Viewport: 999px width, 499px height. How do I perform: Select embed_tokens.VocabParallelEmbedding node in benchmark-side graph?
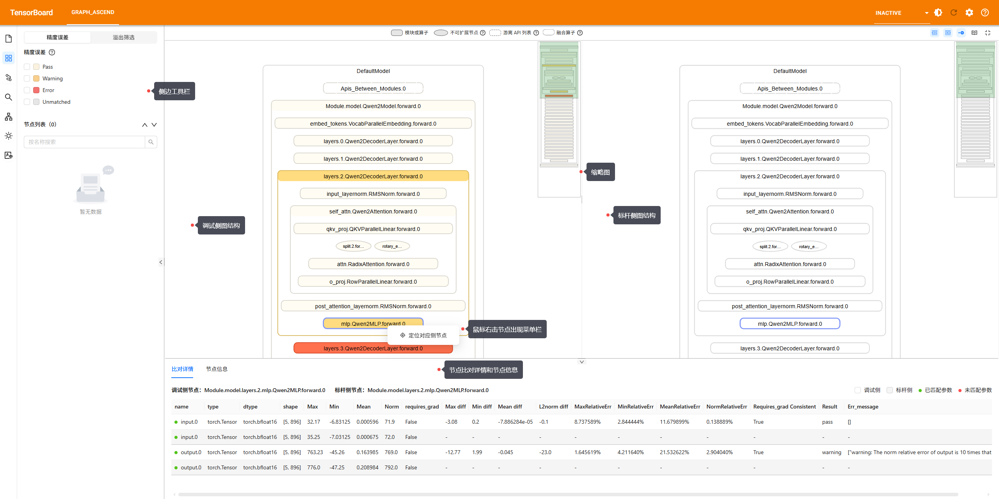(790, 124)
